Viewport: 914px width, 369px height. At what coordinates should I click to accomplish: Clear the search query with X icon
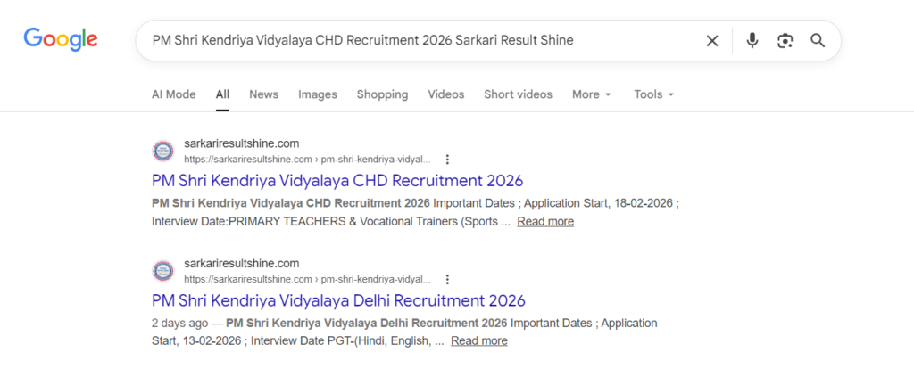coord(712,40)
